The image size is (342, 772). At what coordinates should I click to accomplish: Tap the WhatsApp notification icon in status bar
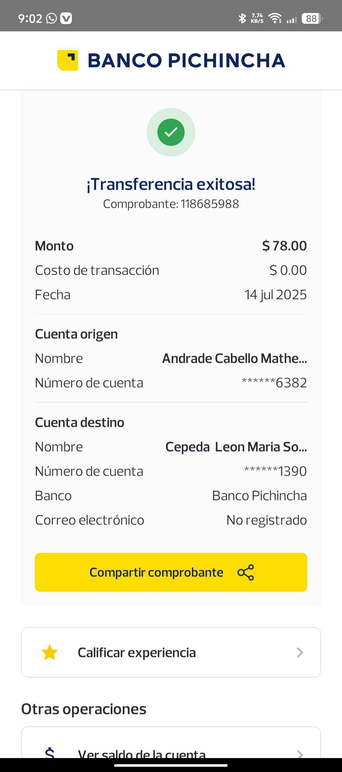pos(51,18)
